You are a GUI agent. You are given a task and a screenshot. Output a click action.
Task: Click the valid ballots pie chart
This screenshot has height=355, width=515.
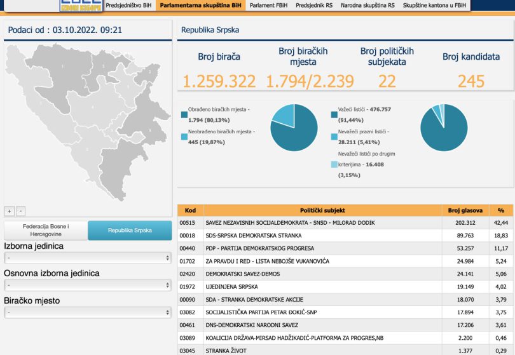click(x=444, y=127)
